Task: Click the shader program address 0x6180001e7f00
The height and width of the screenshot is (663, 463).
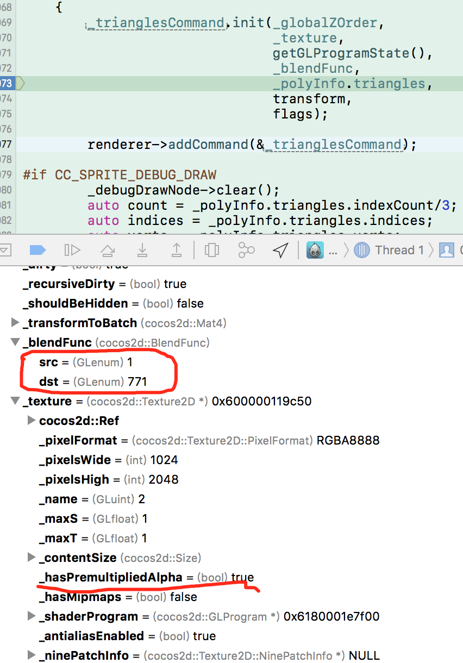Action: point(331,616)
